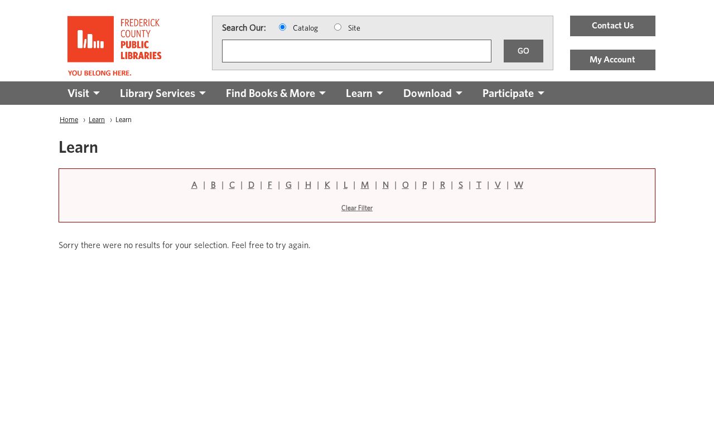Click the GO search button

click(523, 51)
